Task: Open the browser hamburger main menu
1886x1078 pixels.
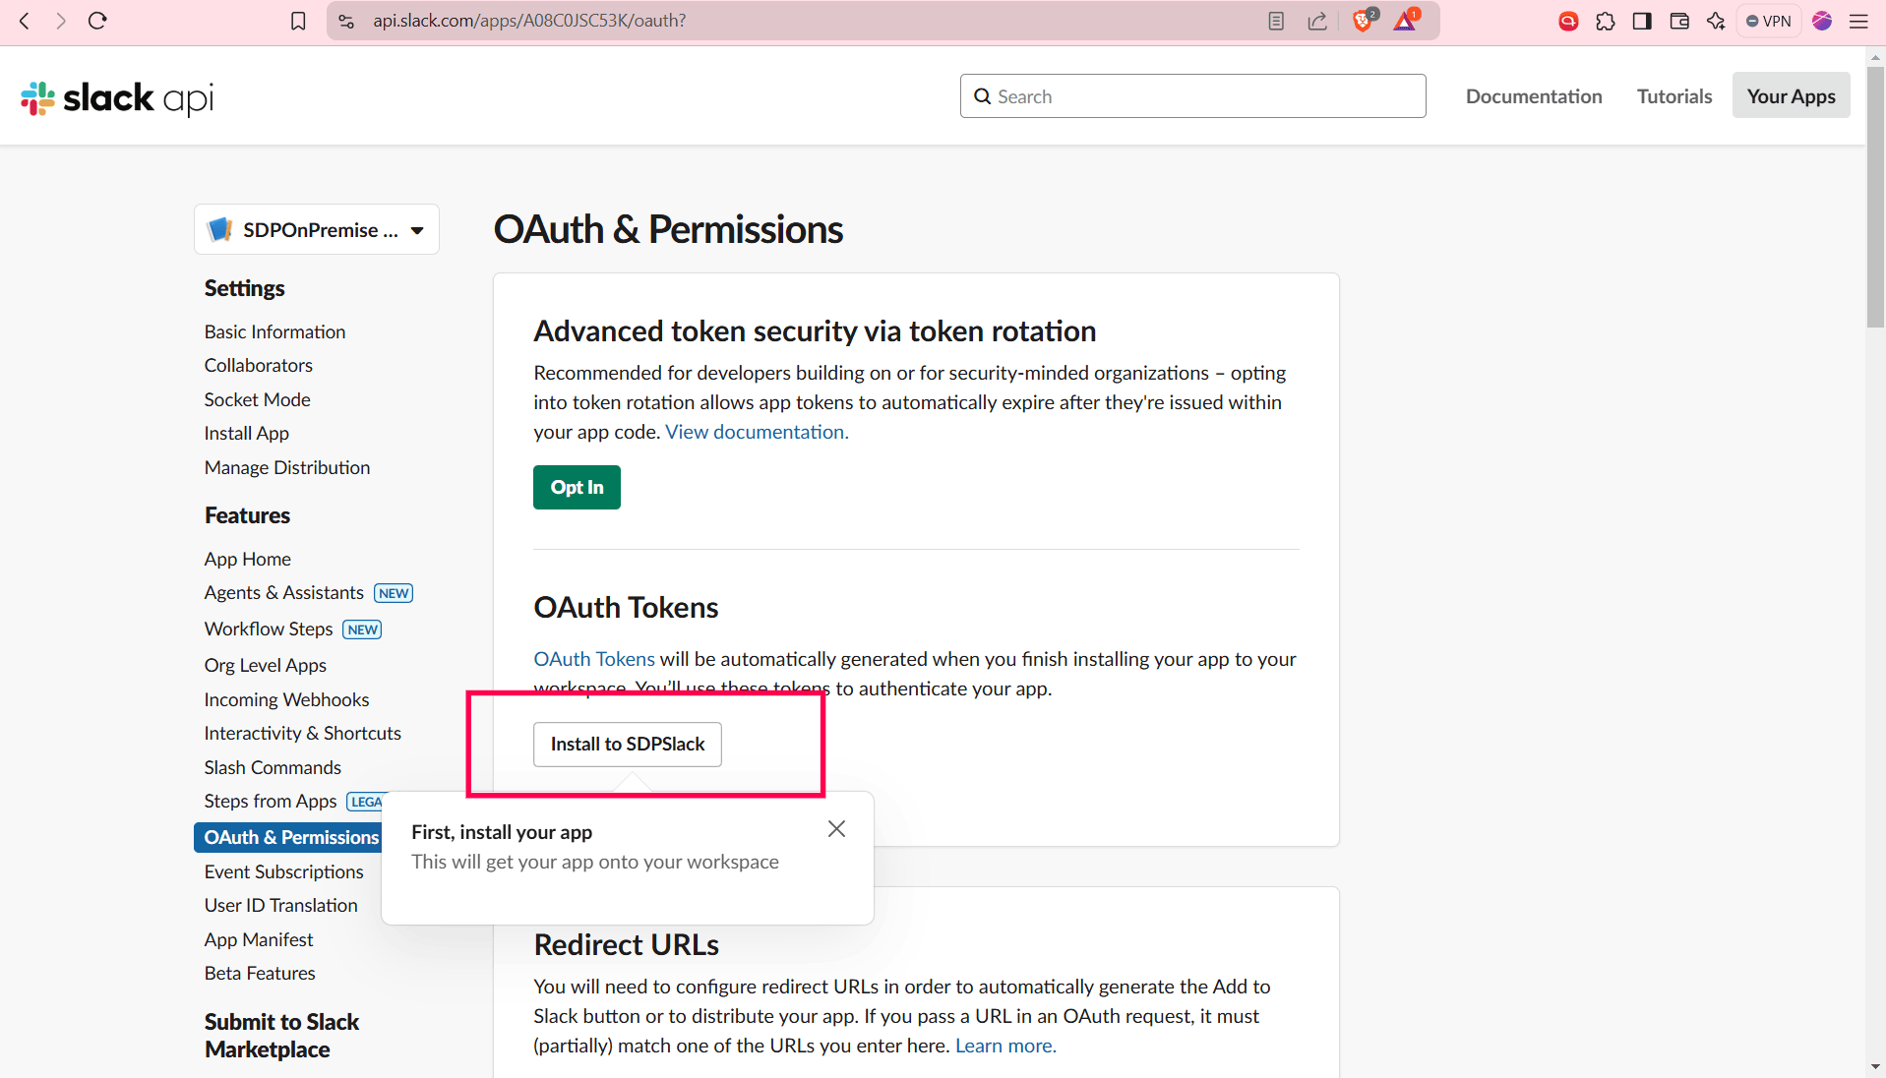Action: pyautogui.click(x=1858, y=21)
